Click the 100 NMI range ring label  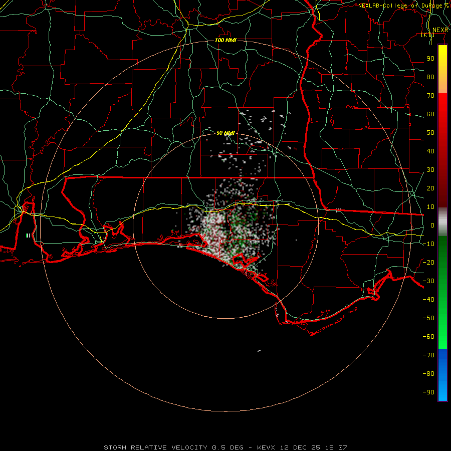tap(225, 40)
